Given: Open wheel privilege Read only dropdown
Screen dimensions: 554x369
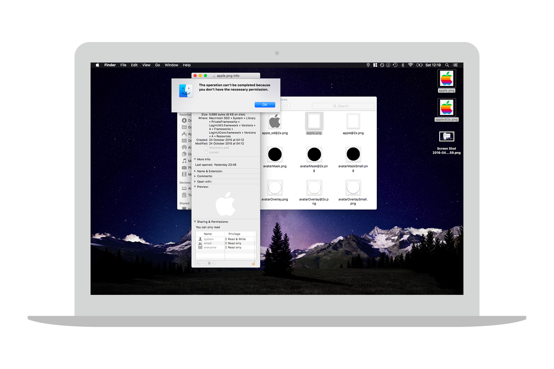Looking at the screenshot, I should click(x=233, y=243).
